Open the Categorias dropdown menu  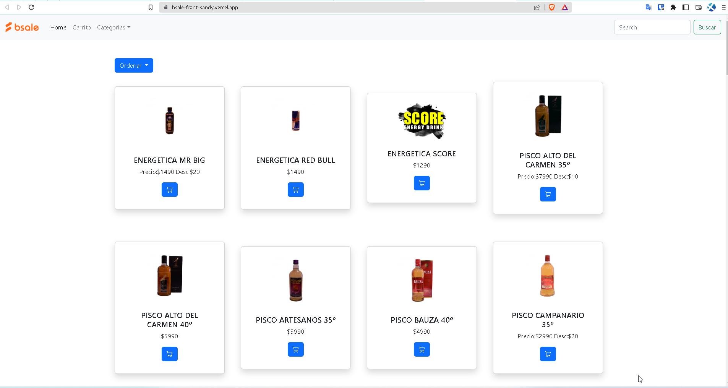click(113, 27)
